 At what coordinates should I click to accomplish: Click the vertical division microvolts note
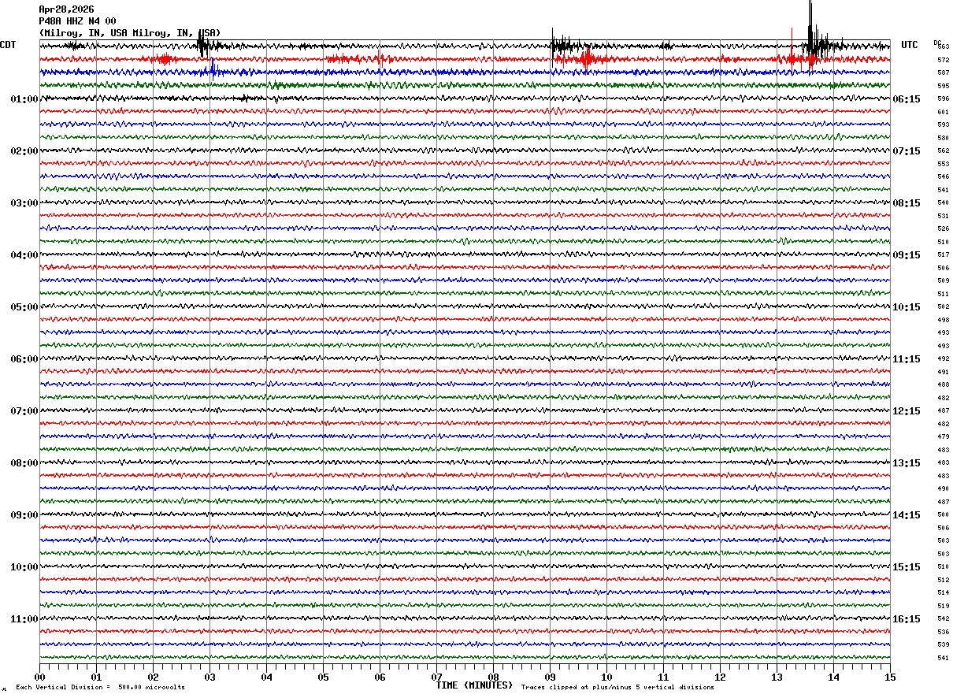coord(100,687)
